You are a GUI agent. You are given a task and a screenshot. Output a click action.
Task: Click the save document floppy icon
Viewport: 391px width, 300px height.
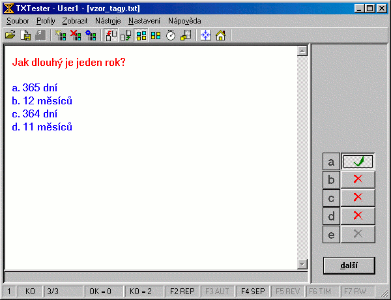pos(25,35)
